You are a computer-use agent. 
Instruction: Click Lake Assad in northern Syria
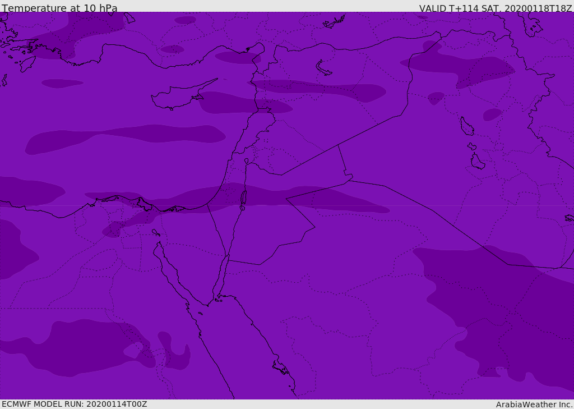(323, 68)
